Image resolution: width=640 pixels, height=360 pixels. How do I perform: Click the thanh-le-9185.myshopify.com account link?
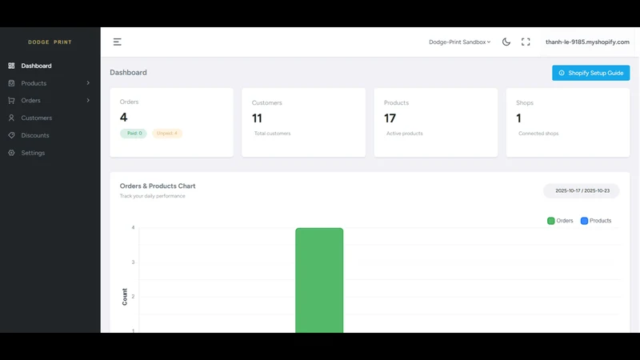587,42
